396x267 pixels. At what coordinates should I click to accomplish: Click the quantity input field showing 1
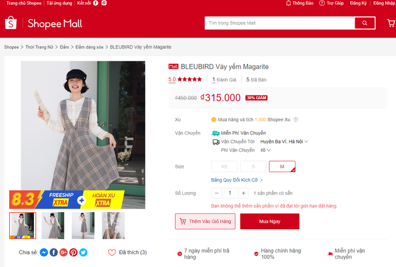[230, 193]
